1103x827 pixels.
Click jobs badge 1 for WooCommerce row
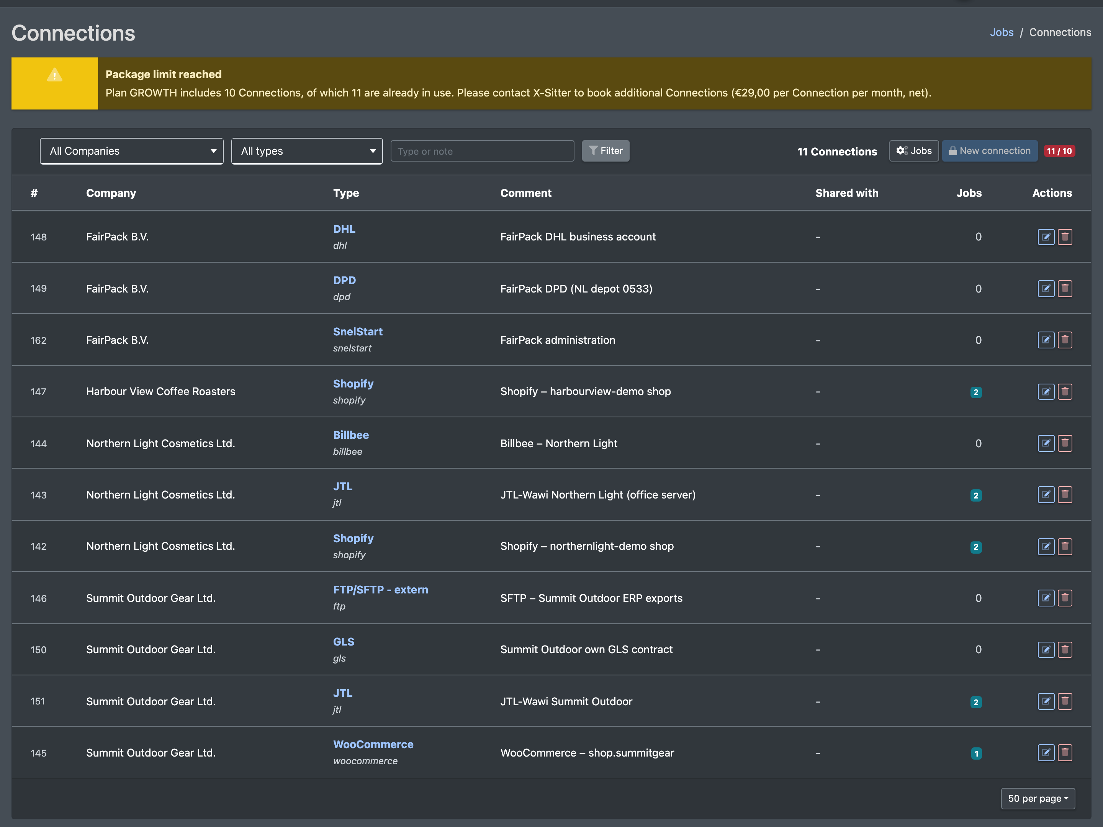click(976, 753)
